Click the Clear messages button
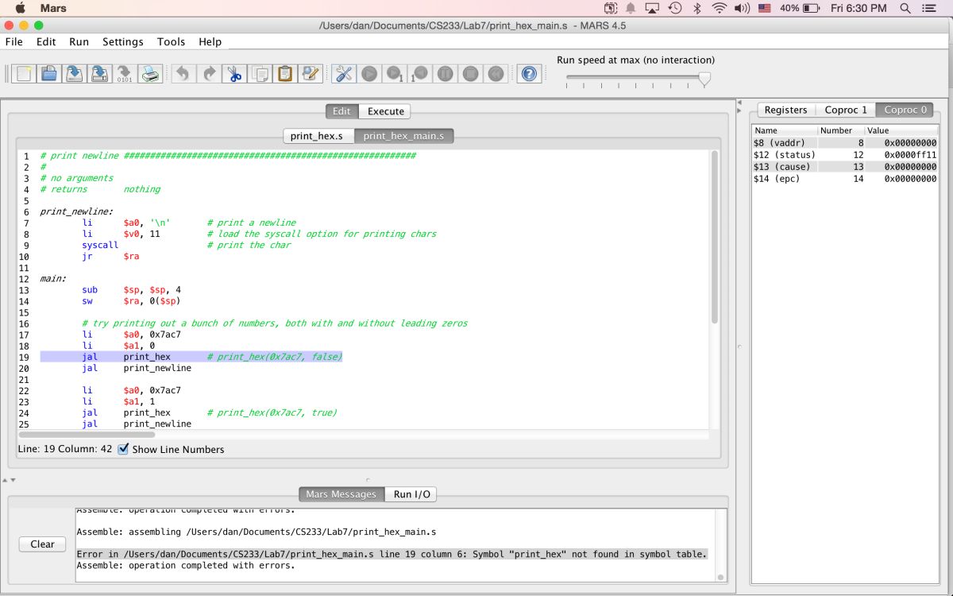This screenshot has width=953, height=596. [x=42, y=544]
